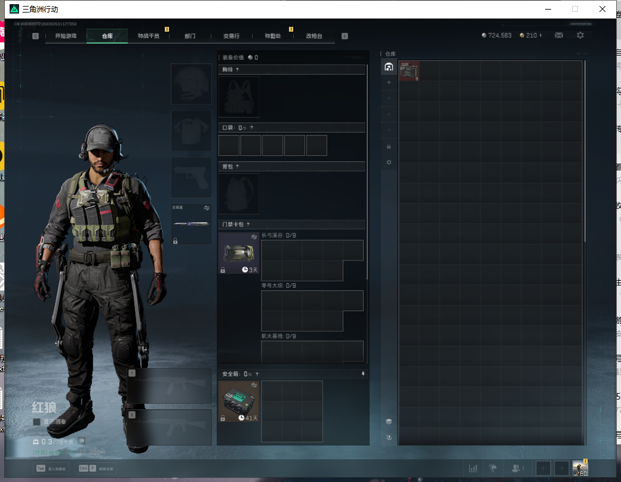Click the stack items icon in warehouse sidebar
Viewport: 621px width, 482px height.
click(389, 422)
